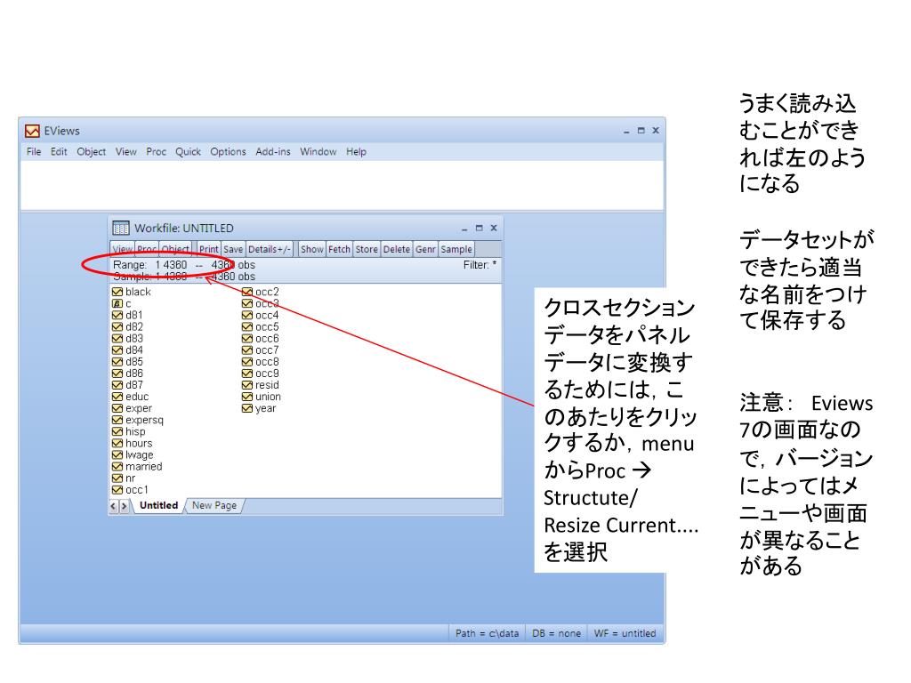Open the Window menu
Viewport: 911px width, 683px height.
(x=318, y=151)
